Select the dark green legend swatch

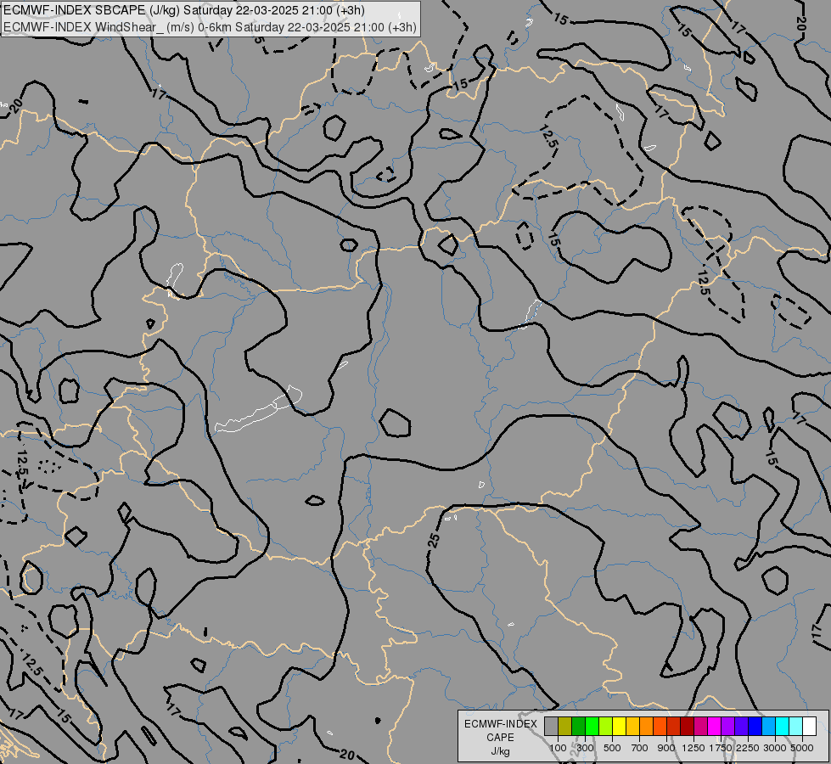[578, 726]
